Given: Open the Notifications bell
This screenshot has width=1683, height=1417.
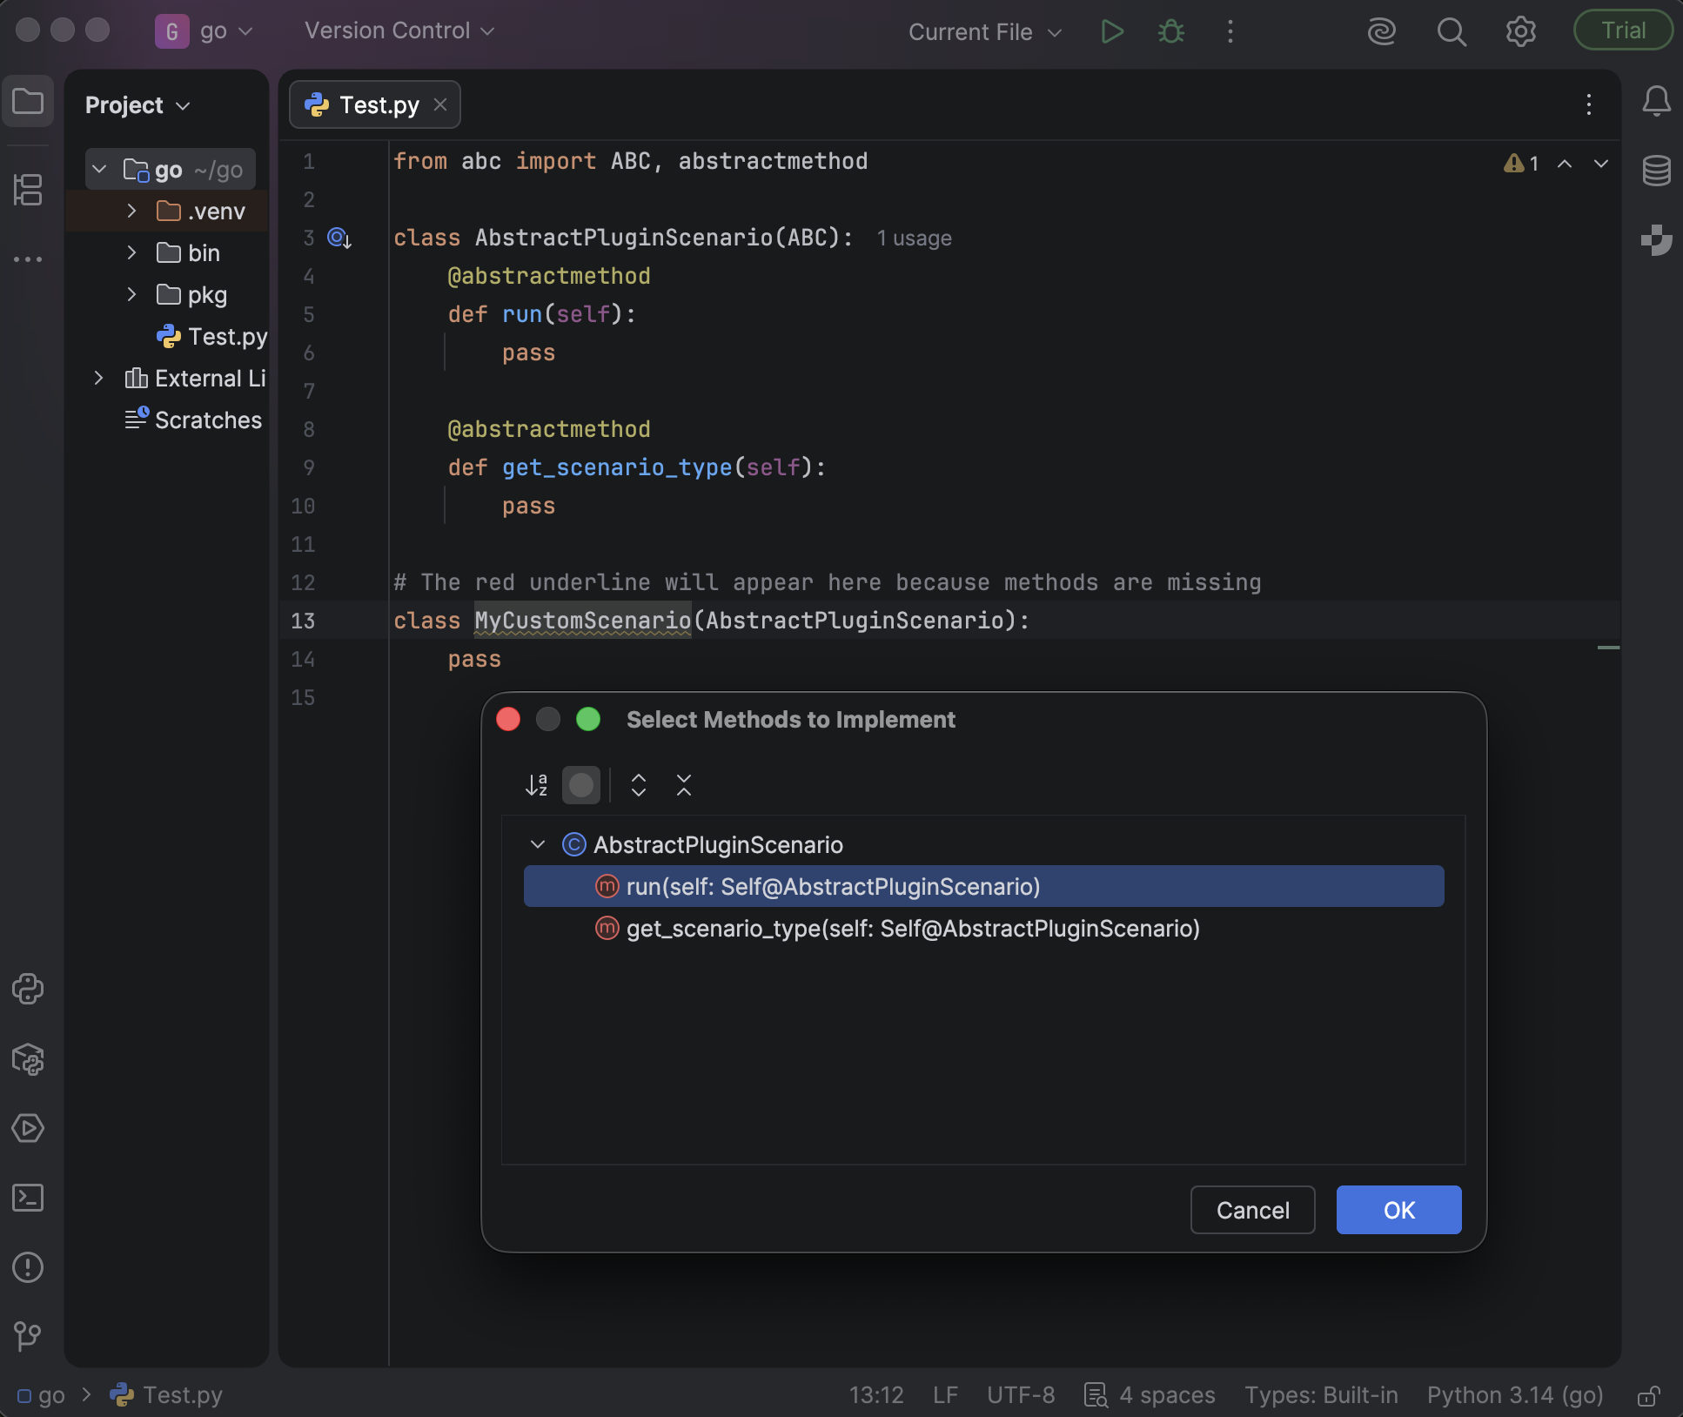Looking at the screenshot, I should tap(1656, 102).
